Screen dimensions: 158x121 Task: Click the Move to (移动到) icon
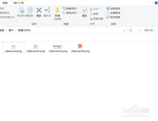21,10
